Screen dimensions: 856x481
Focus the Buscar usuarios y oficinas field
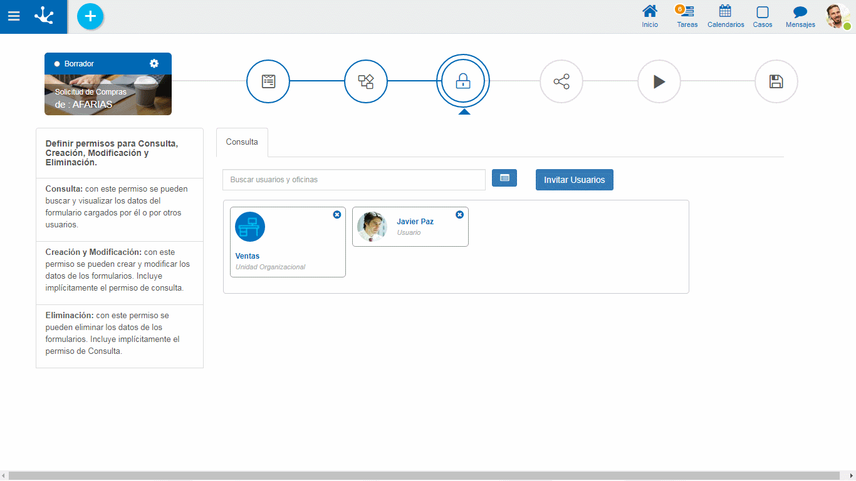tap(354, 180)
